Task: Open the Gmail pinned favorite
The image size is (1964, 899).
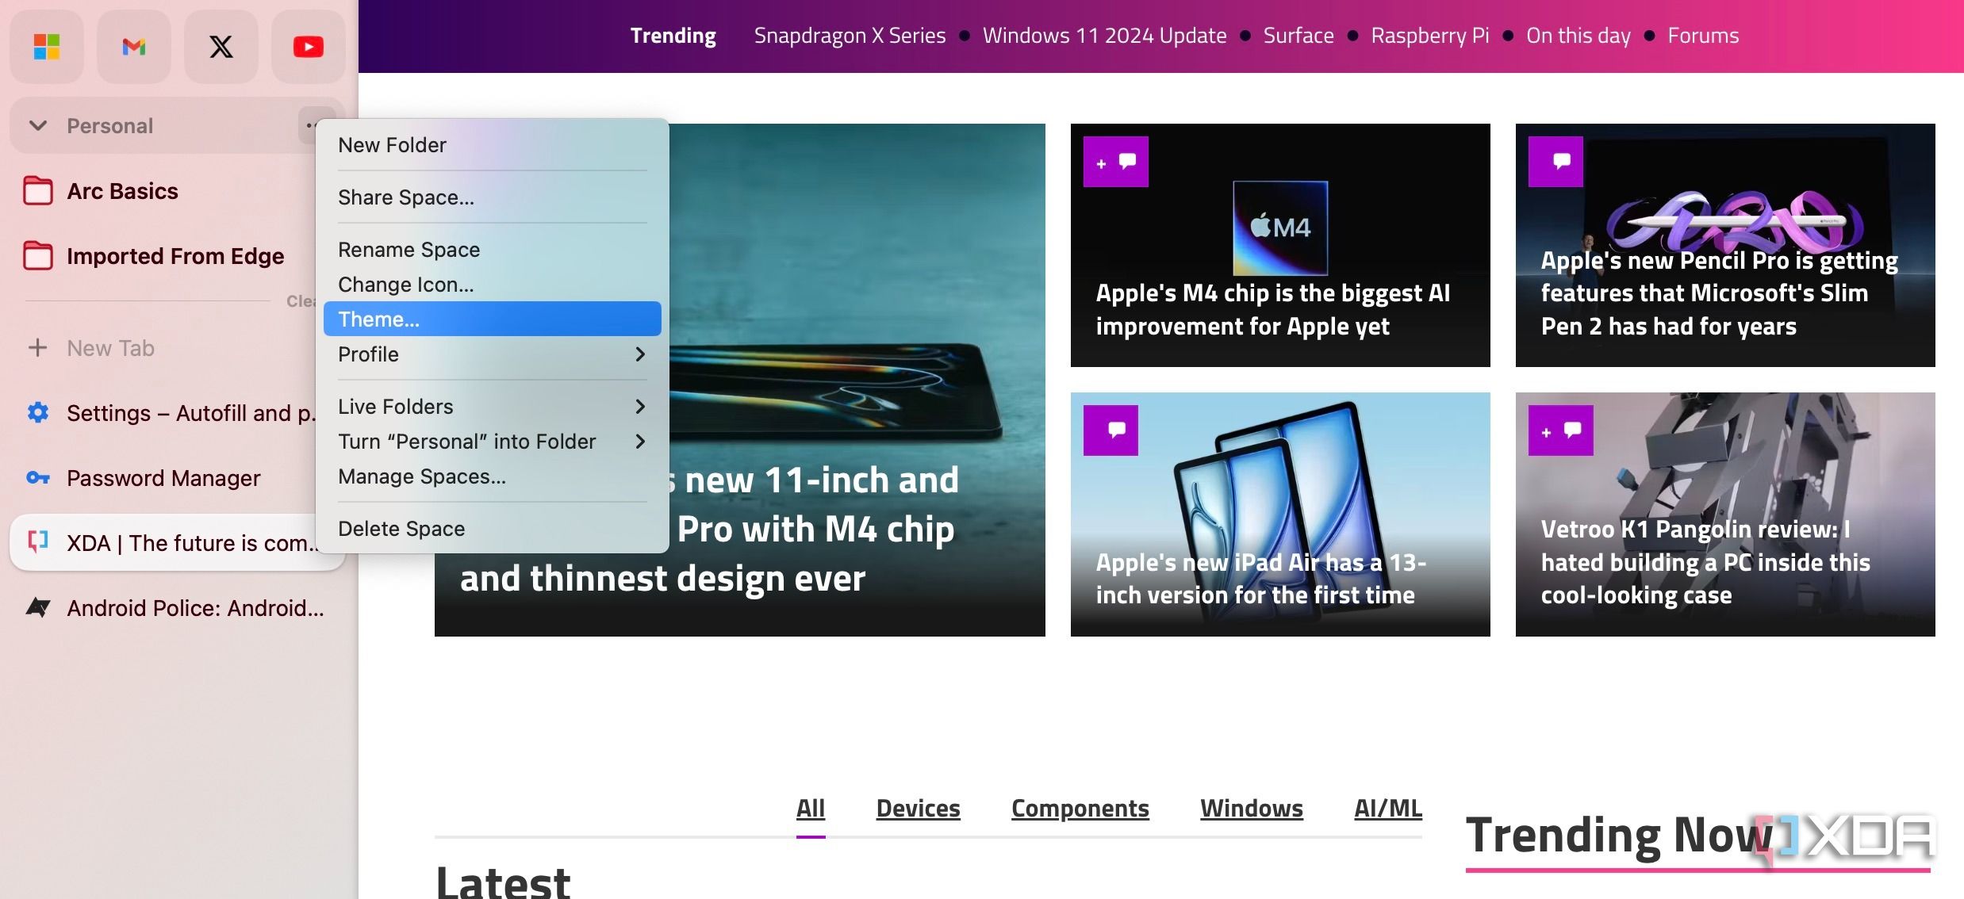Action: [134, 47]
